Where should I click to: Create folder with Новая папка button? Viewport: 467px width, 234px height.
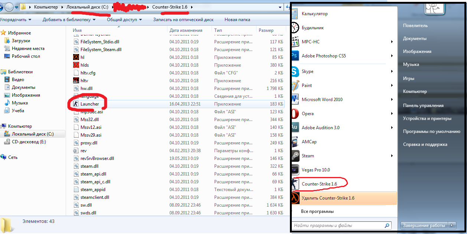[237, 20]
